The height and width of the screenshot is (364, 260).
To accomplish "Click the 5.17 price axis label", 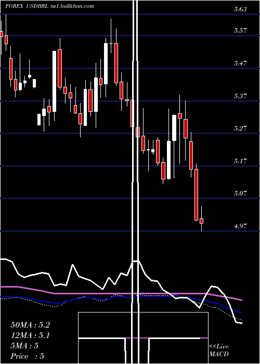I will coord(240,161).
